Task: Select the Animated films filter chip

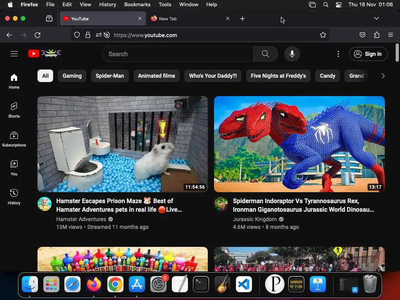Action: [157, 76]
